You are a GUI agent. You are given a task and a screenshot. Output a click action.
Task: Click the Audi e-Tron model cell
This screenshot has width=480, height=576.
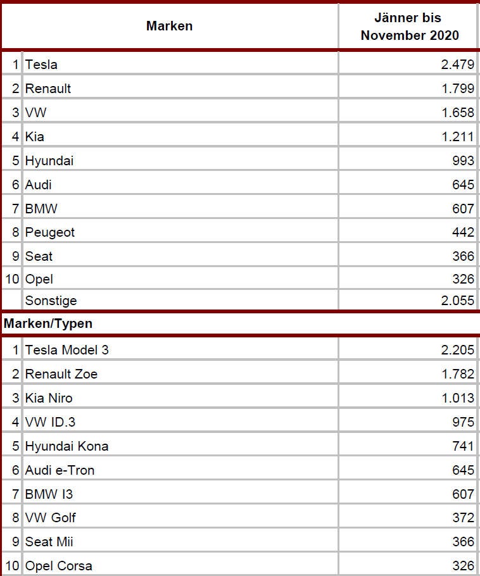[x=60, y=470]
